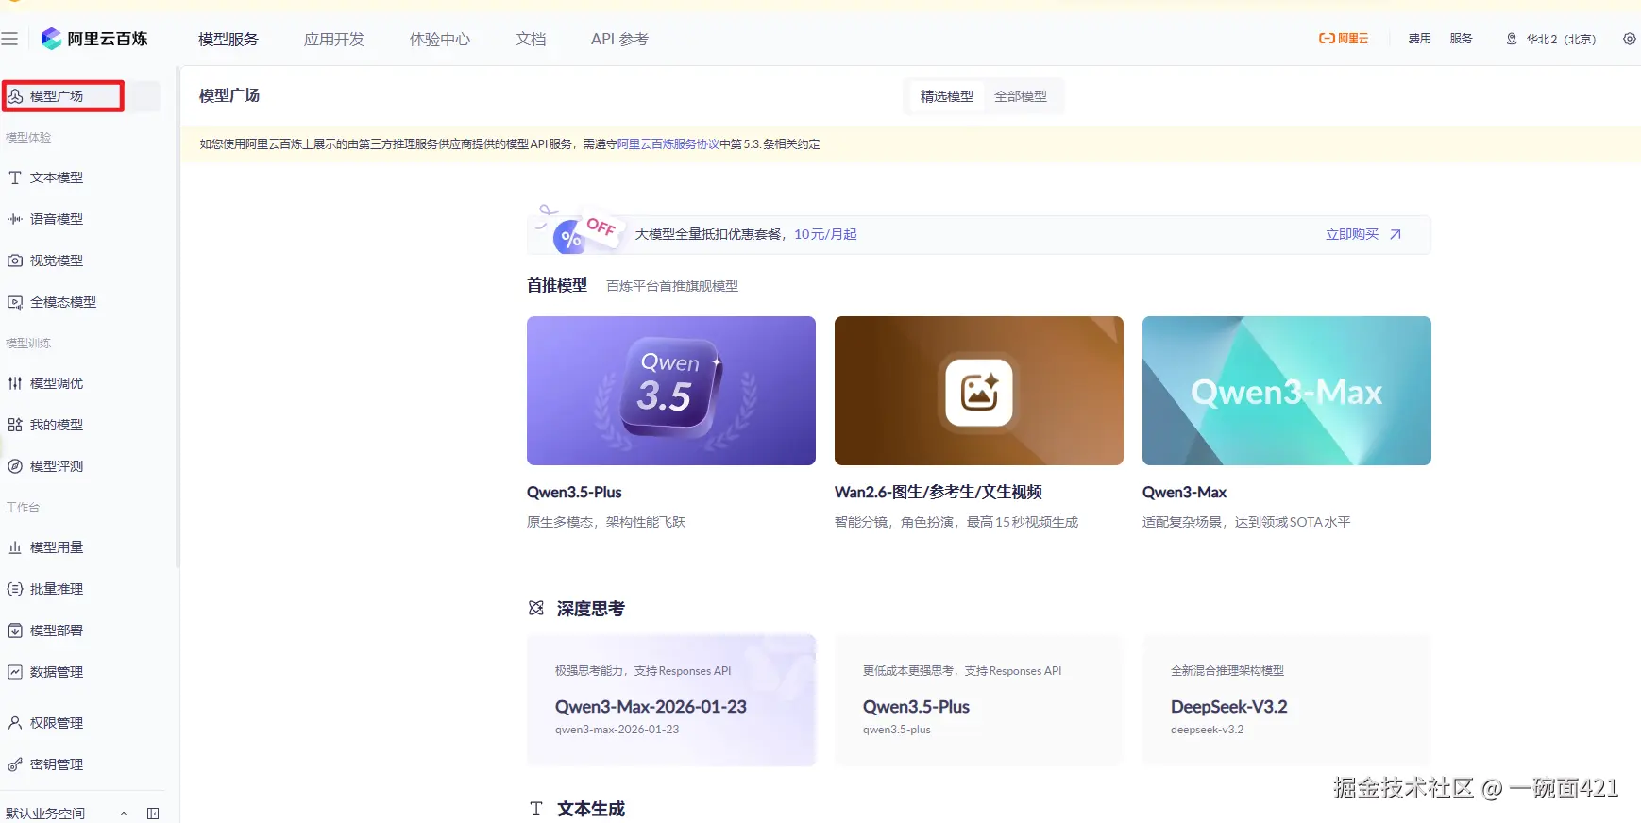The width and height of the screenshot is (1641, 823).
Task: Click the 文本生成 section T icon
Action: point(536,809)
